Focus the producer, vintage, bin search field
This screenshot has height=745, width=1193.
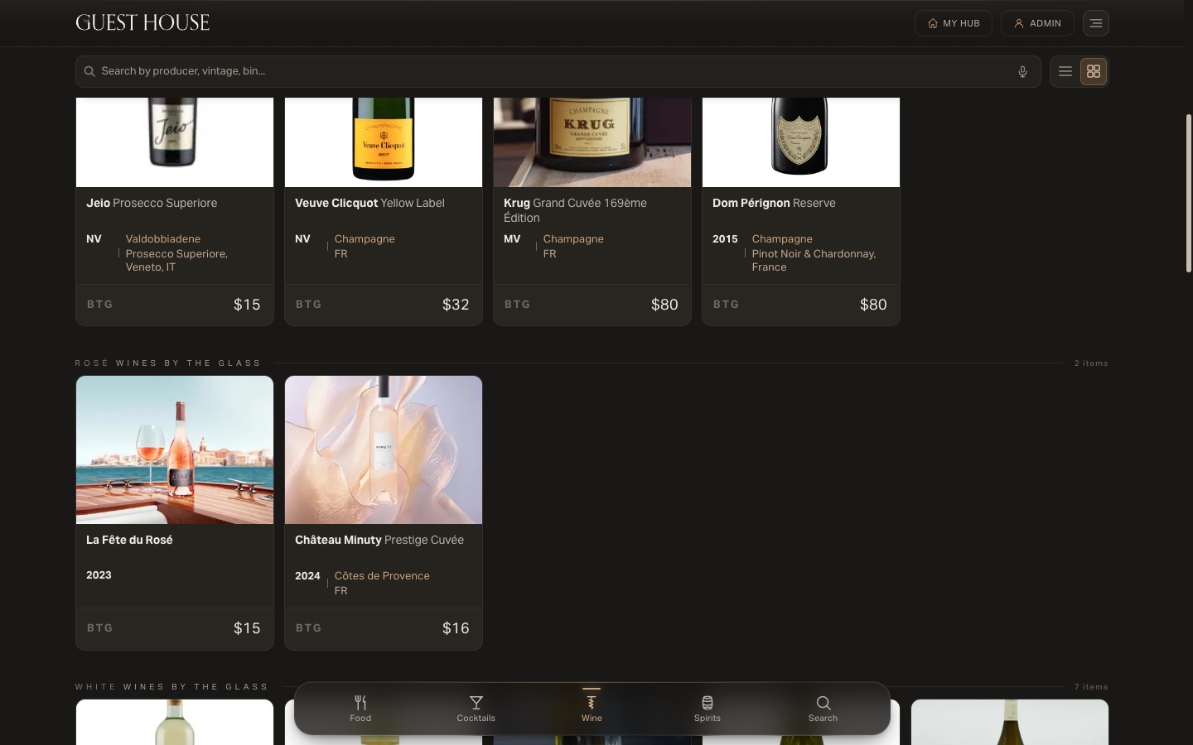point(558,72)
